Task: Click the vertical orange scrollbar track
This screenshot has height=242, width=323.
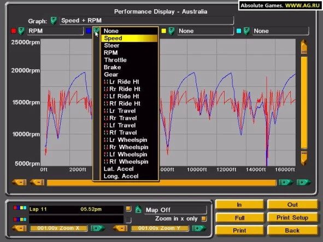Action: point(304,103)
